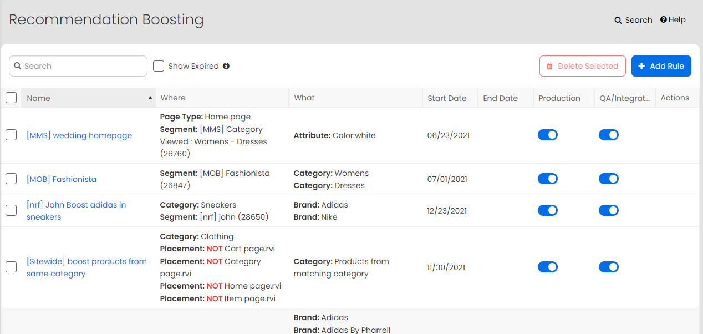Open [nrf] John Boost adidas in sneakers
703x334 pixels.
click(76, 211)
